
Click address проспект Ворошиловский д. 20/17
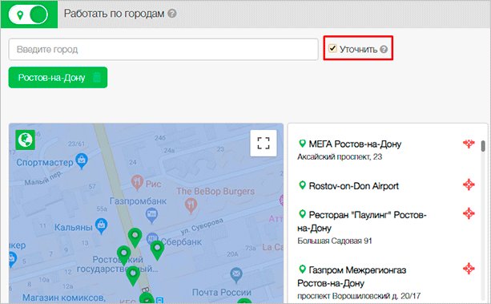359,296
